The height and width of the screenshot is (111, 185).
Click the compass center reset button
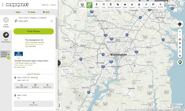(180, 24)
